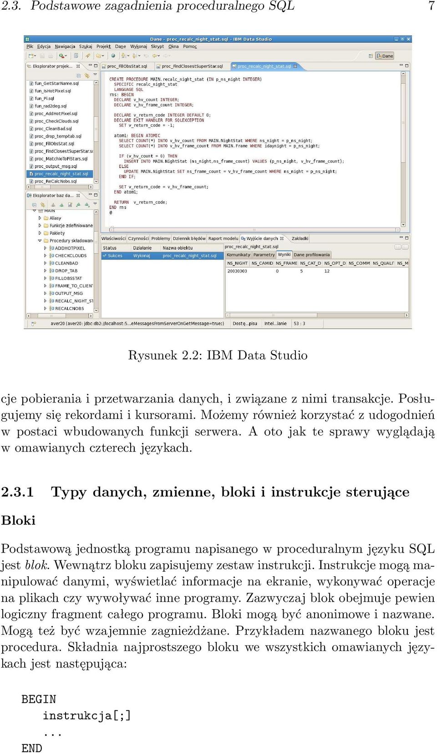Minimize the bottom Wyjście danych panel
This screenshot has width=437, height=753.
[401, 238]
